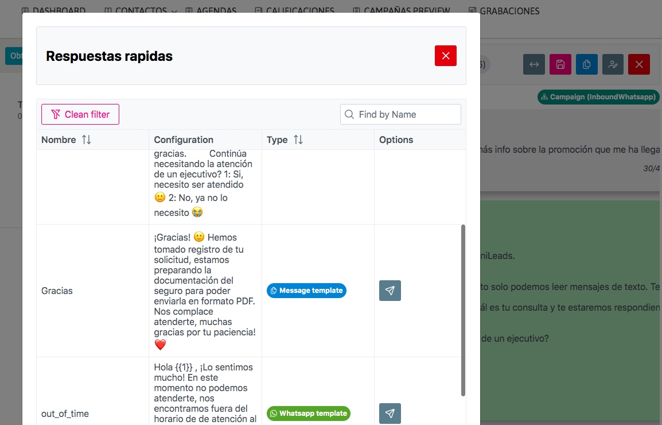Expand the CONTACTOS menu dropdown
This screenshot has height=425, width=662.
pos(141,10)
